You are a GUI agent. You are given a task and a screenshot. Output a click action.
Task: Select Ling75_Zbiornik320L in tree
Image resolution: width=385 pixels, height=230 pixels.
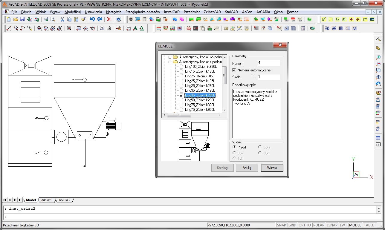[200, 105]
